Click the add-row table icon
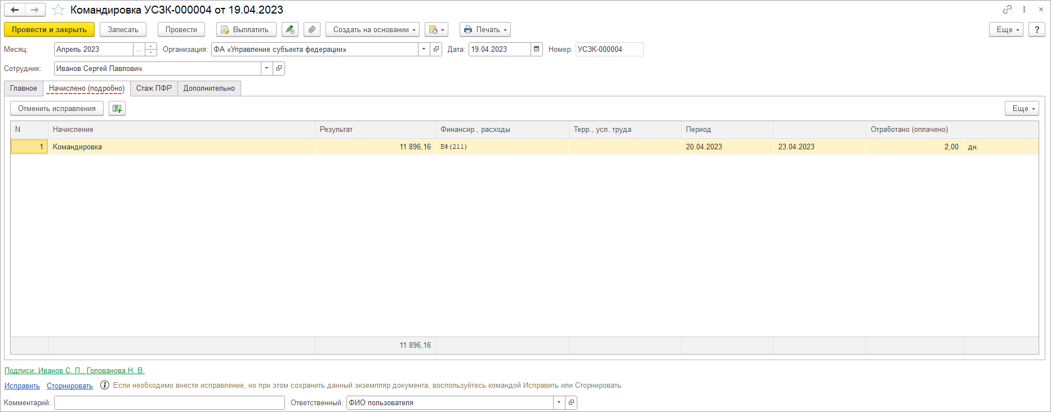 click(x=117, y=108)
